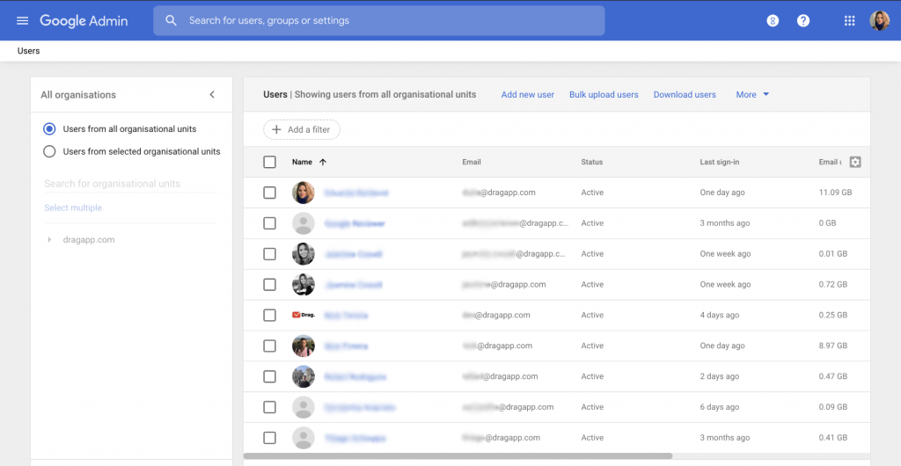901x466 pixels.
Task: Click avatar of user with 0 GB
Action: [304, 223]
